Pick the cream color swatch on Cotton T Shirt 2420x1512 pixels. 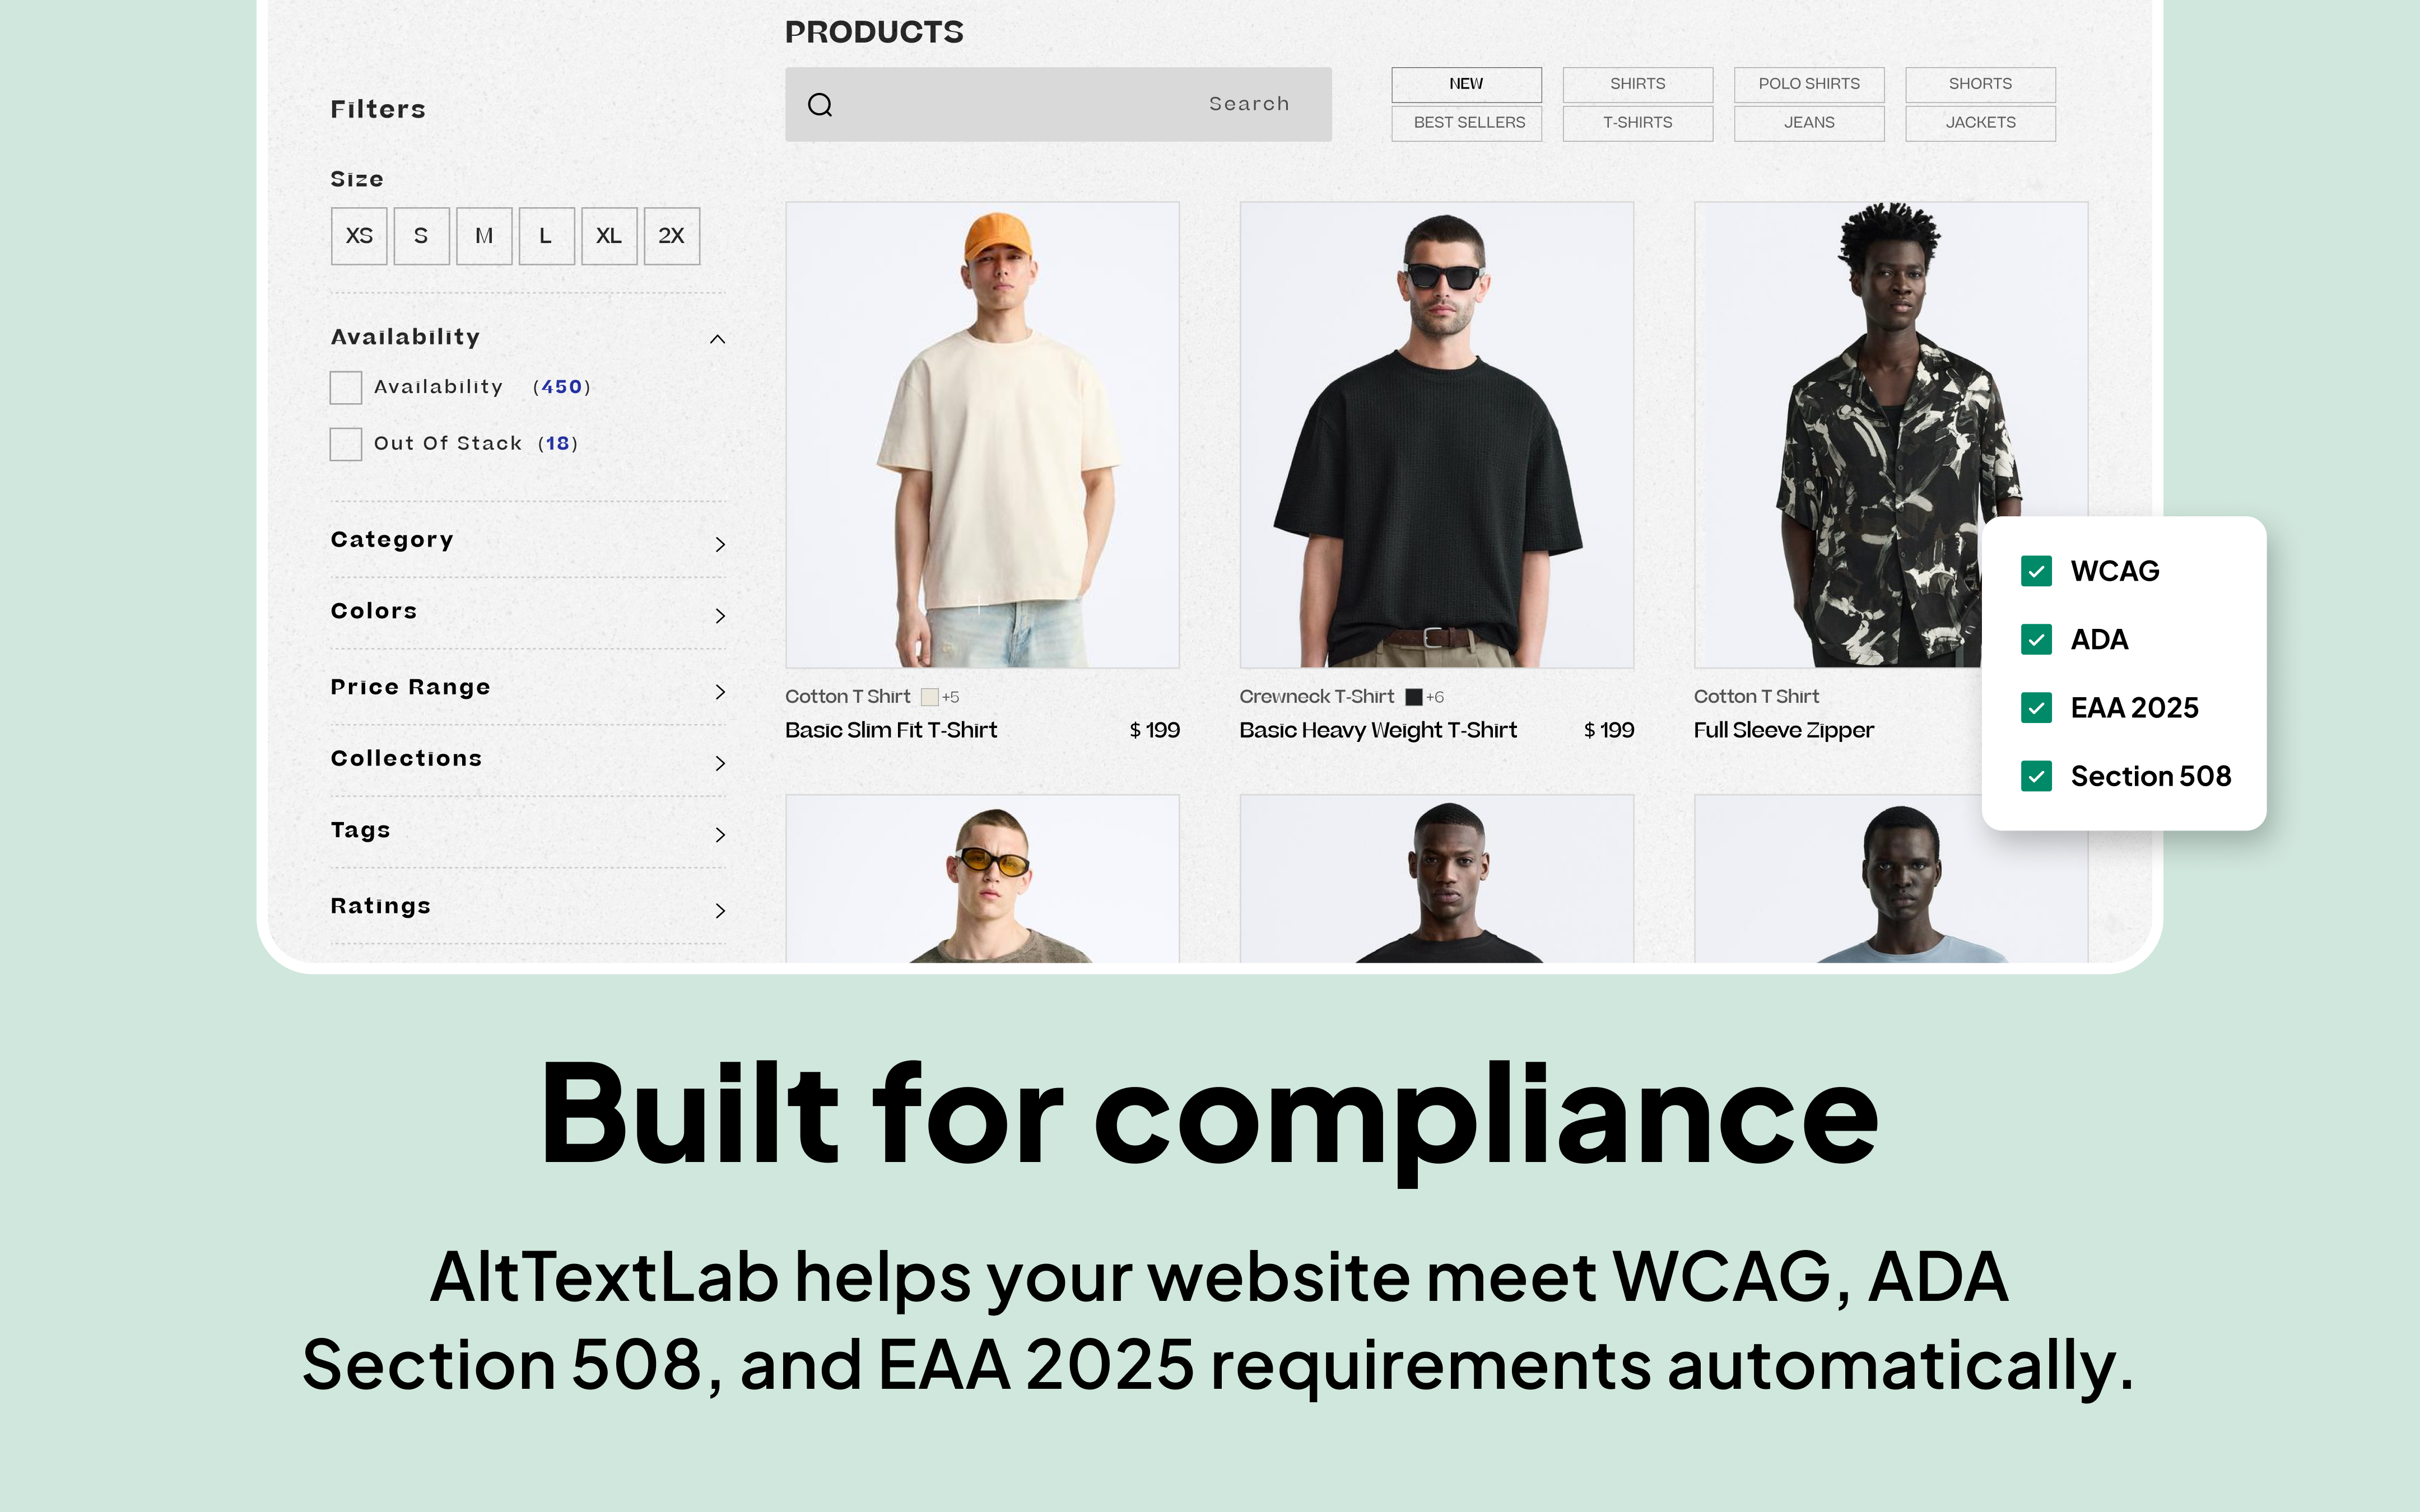[929, 697]
